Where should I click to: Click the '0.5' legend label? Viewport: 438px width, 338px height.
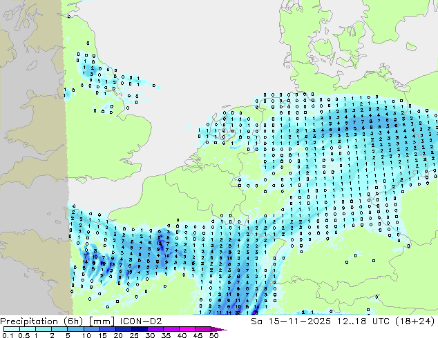(x=23, y=335)
